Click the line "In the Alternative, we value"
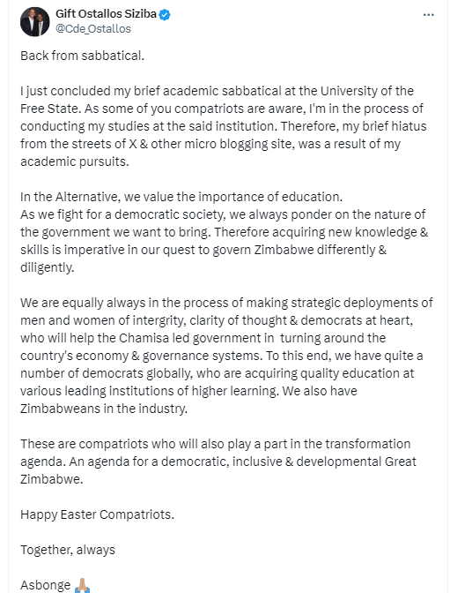The height and width of the screenshot is (593, 450). 181,197
